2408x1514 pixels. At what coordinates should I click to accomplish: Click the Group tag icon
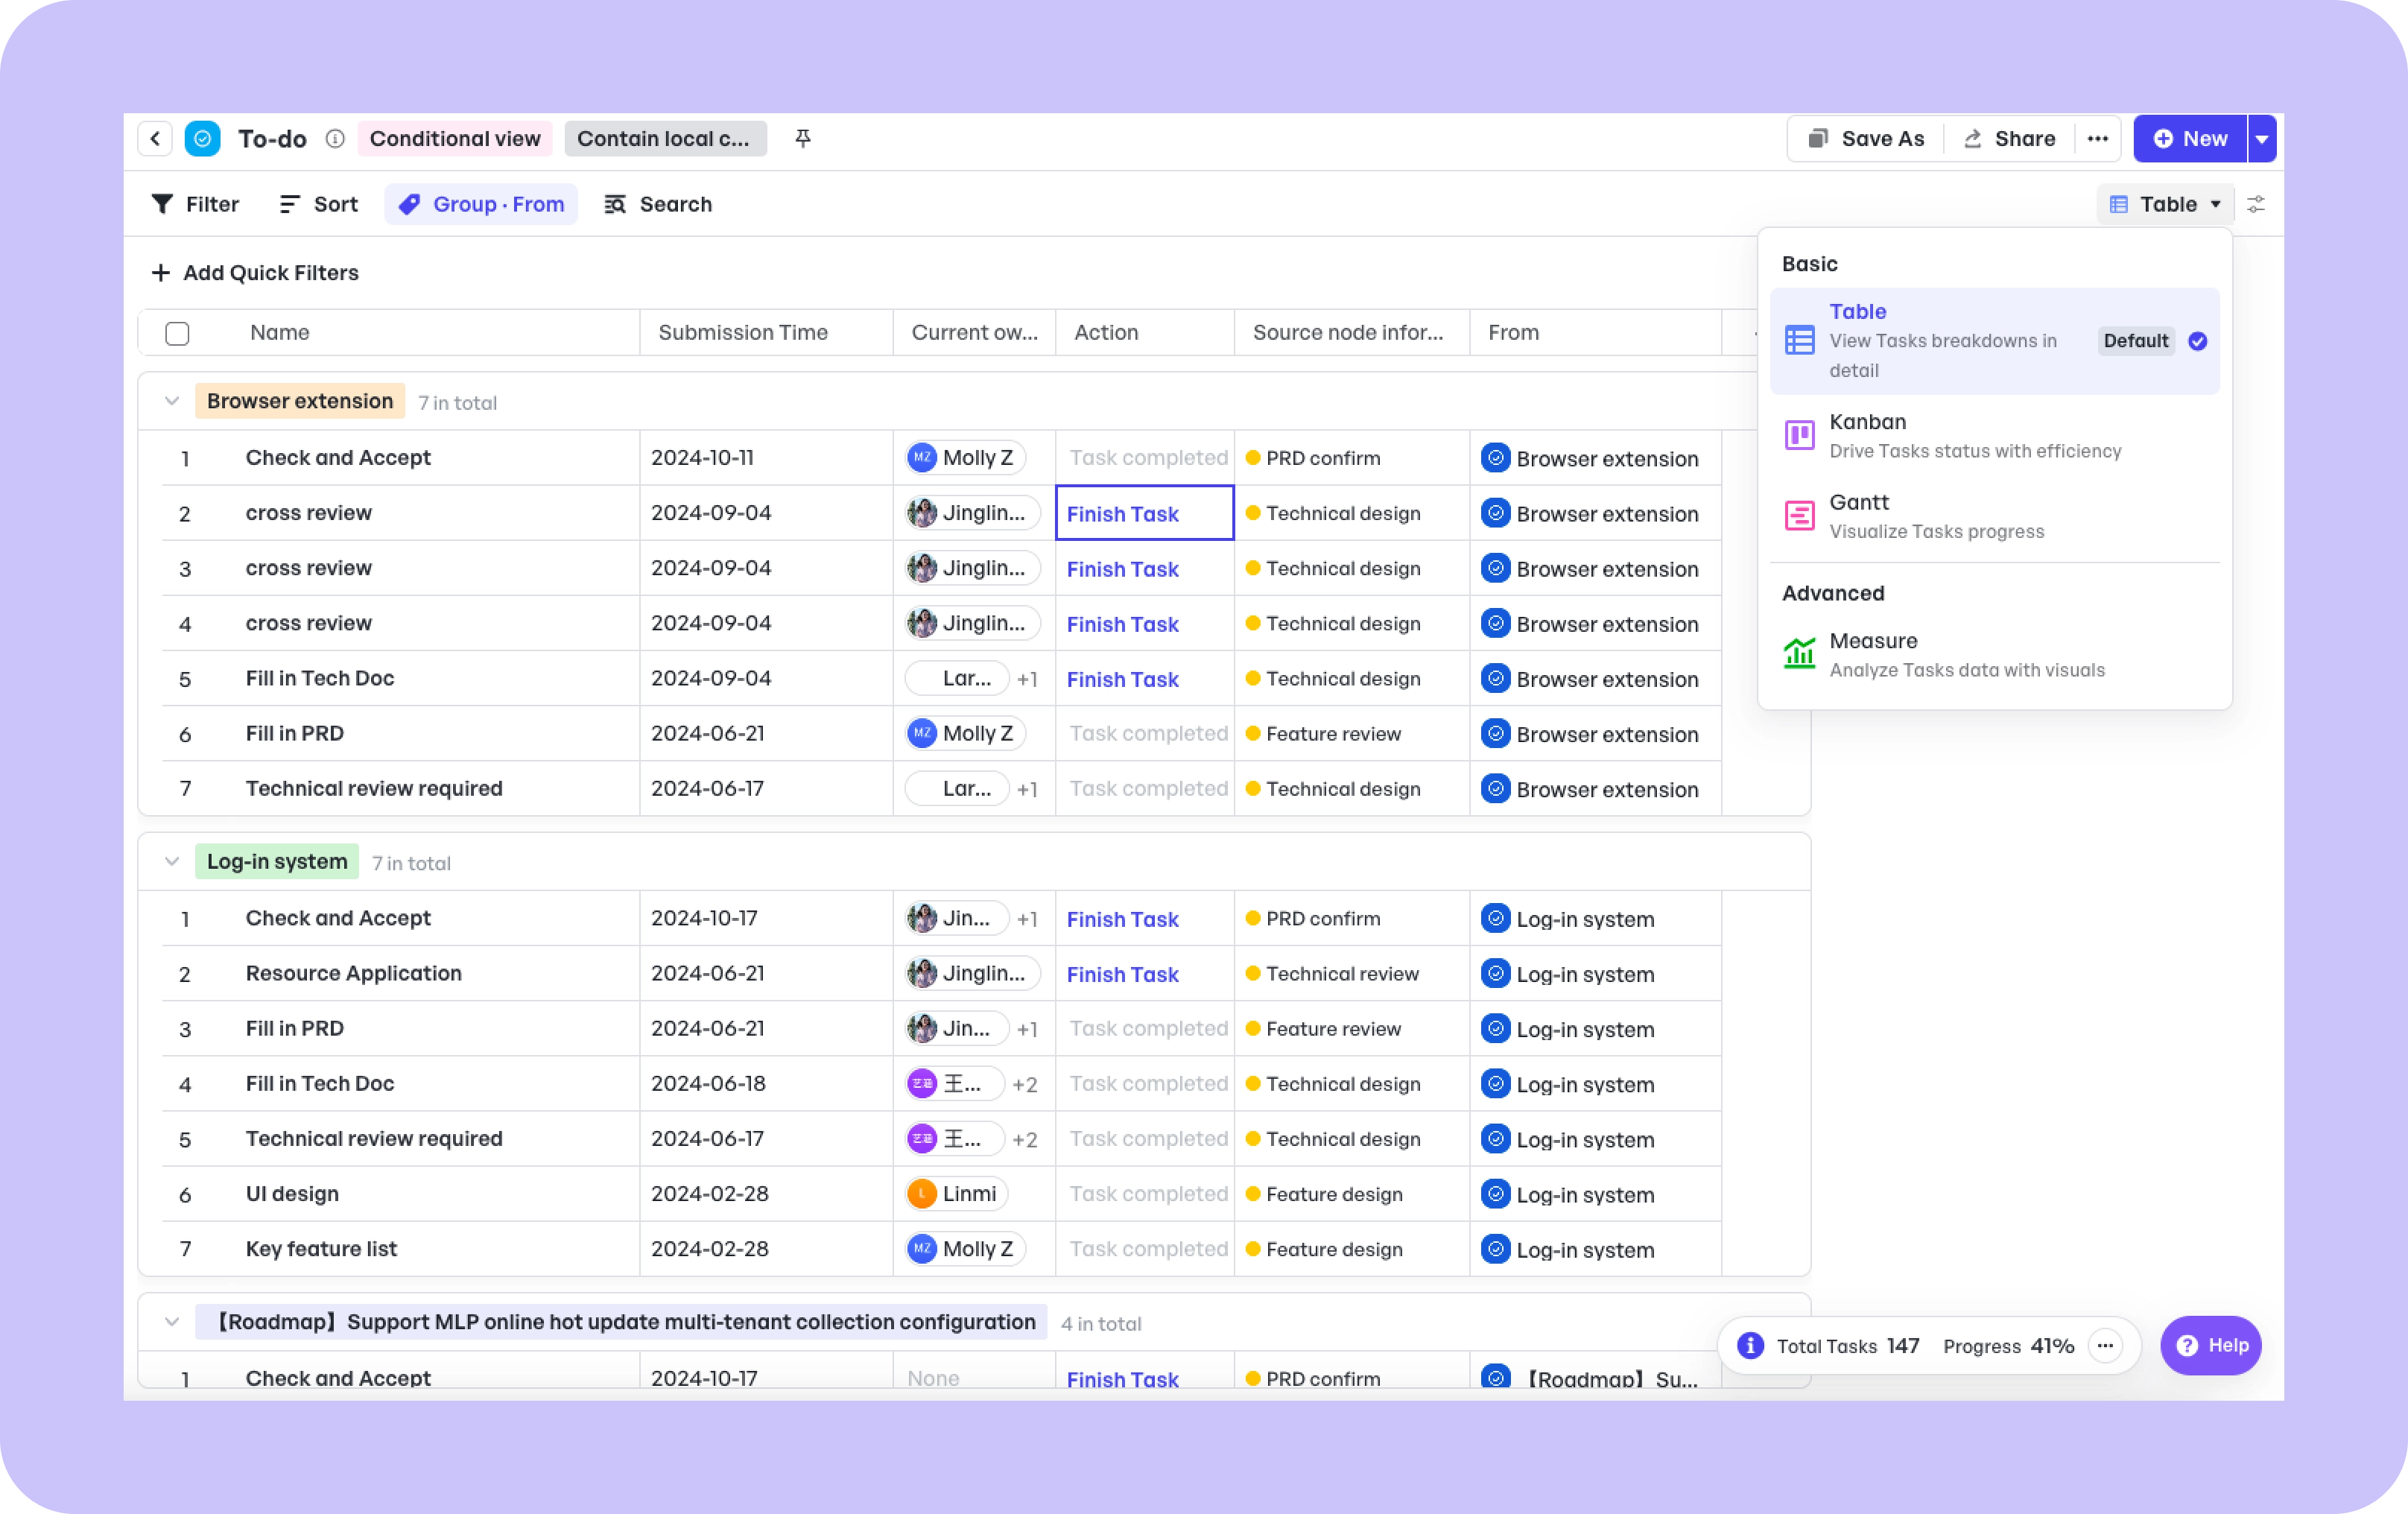click(x=409, y=204)
